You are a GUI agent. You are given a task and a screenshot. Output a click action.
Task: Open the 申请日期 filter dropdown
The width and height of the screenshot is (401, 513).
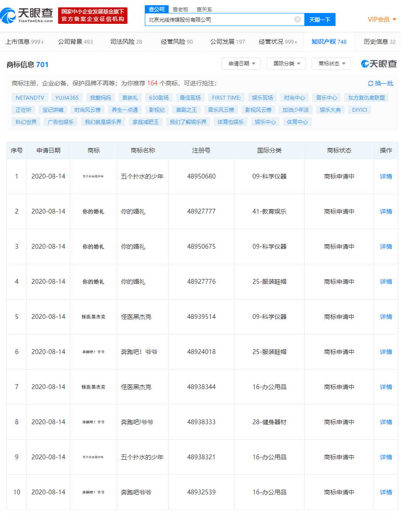[x=241, y=63]
